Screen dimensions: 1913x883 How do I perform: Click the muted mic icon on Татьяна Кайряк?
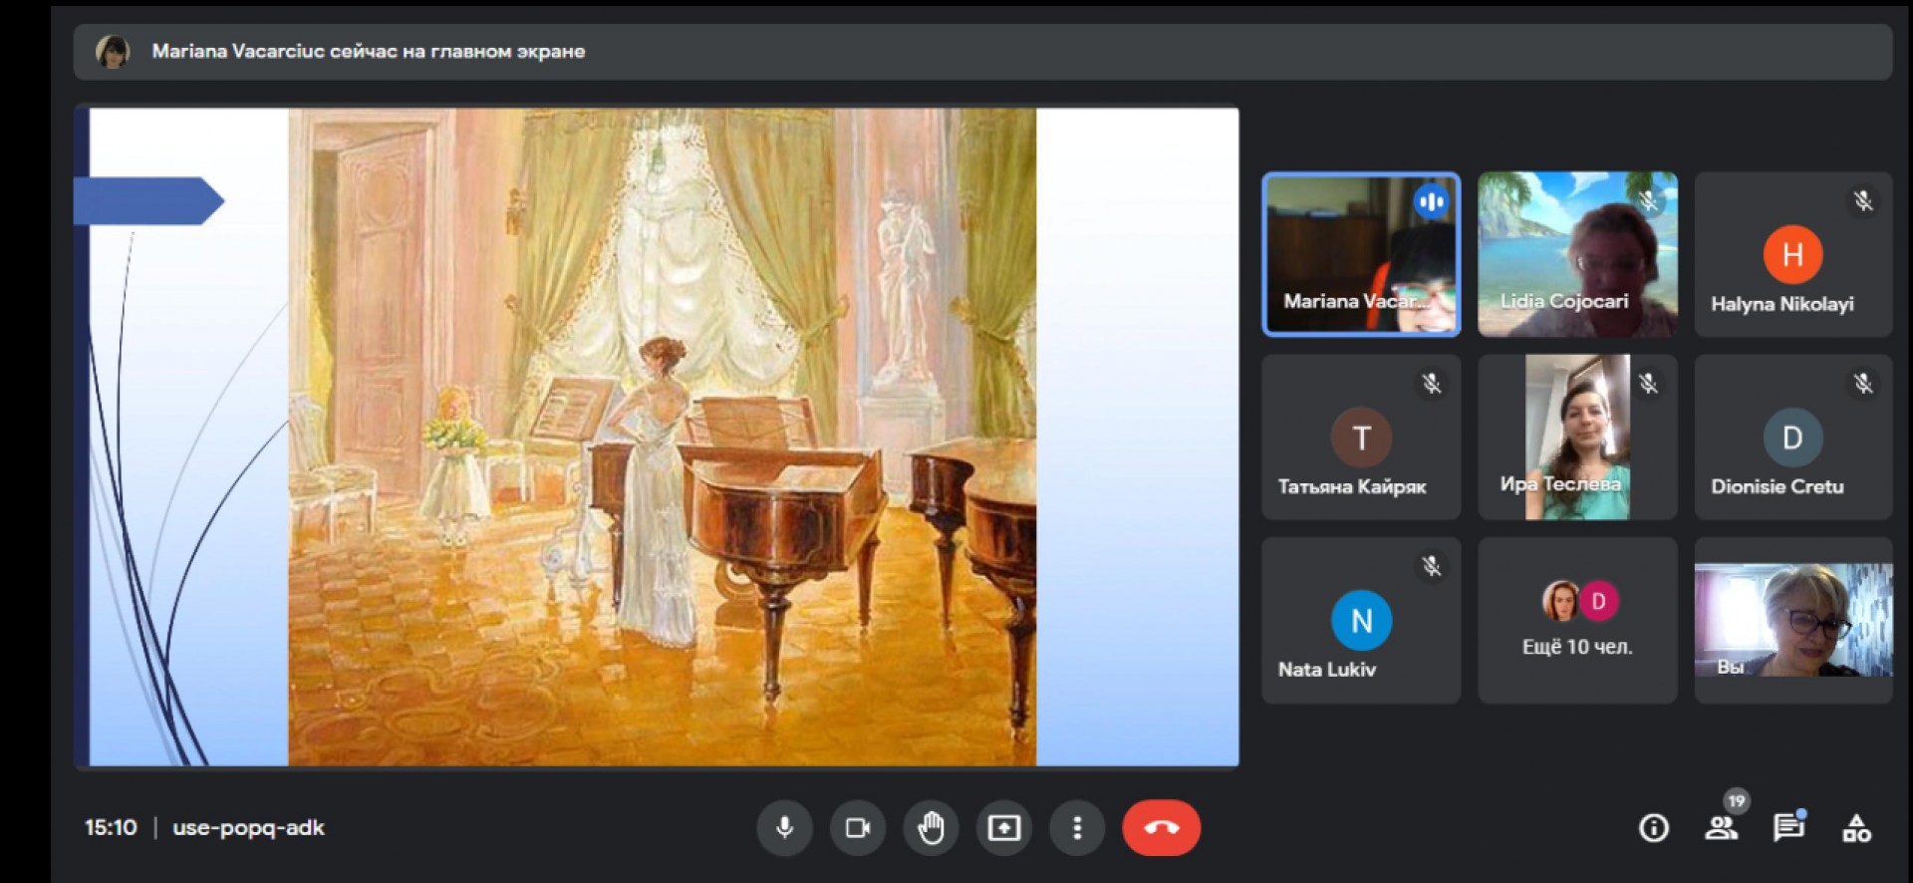(1432, 384)
